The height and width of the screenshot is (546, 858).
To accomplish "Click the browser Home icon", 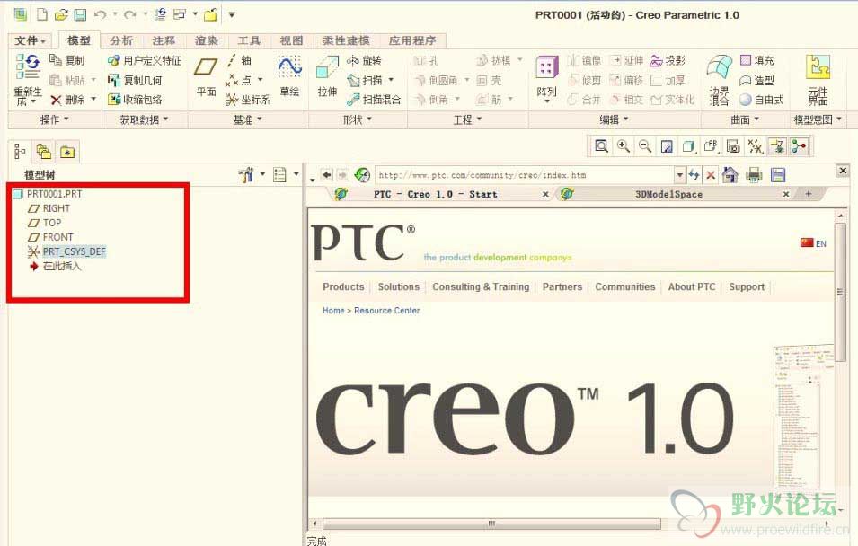I will [x=730, y=175].
